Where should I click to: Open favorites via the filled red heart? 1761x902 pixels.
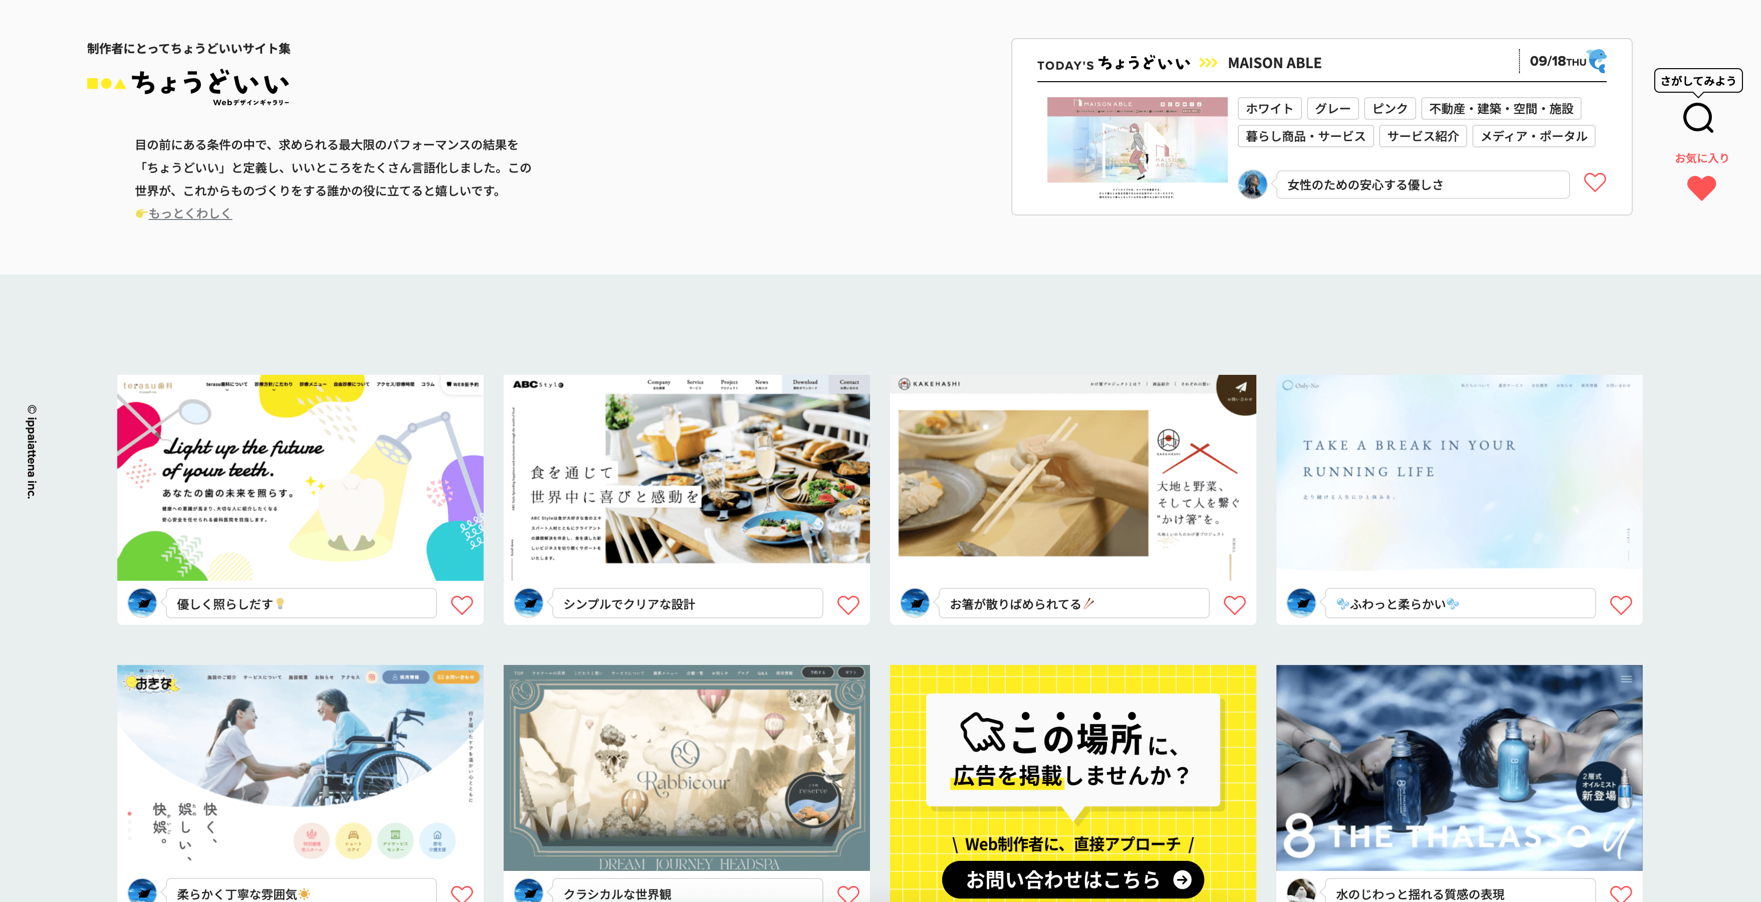[1701, 187]
